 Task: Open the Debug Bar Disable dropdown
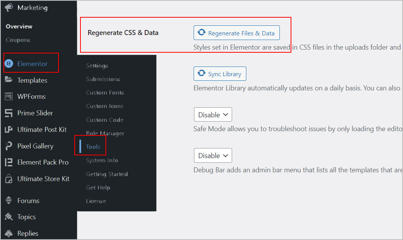point(213,155)
